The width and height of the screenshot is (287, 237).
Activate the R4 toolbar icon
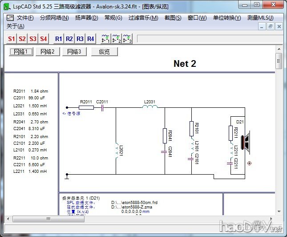point(90,39)
